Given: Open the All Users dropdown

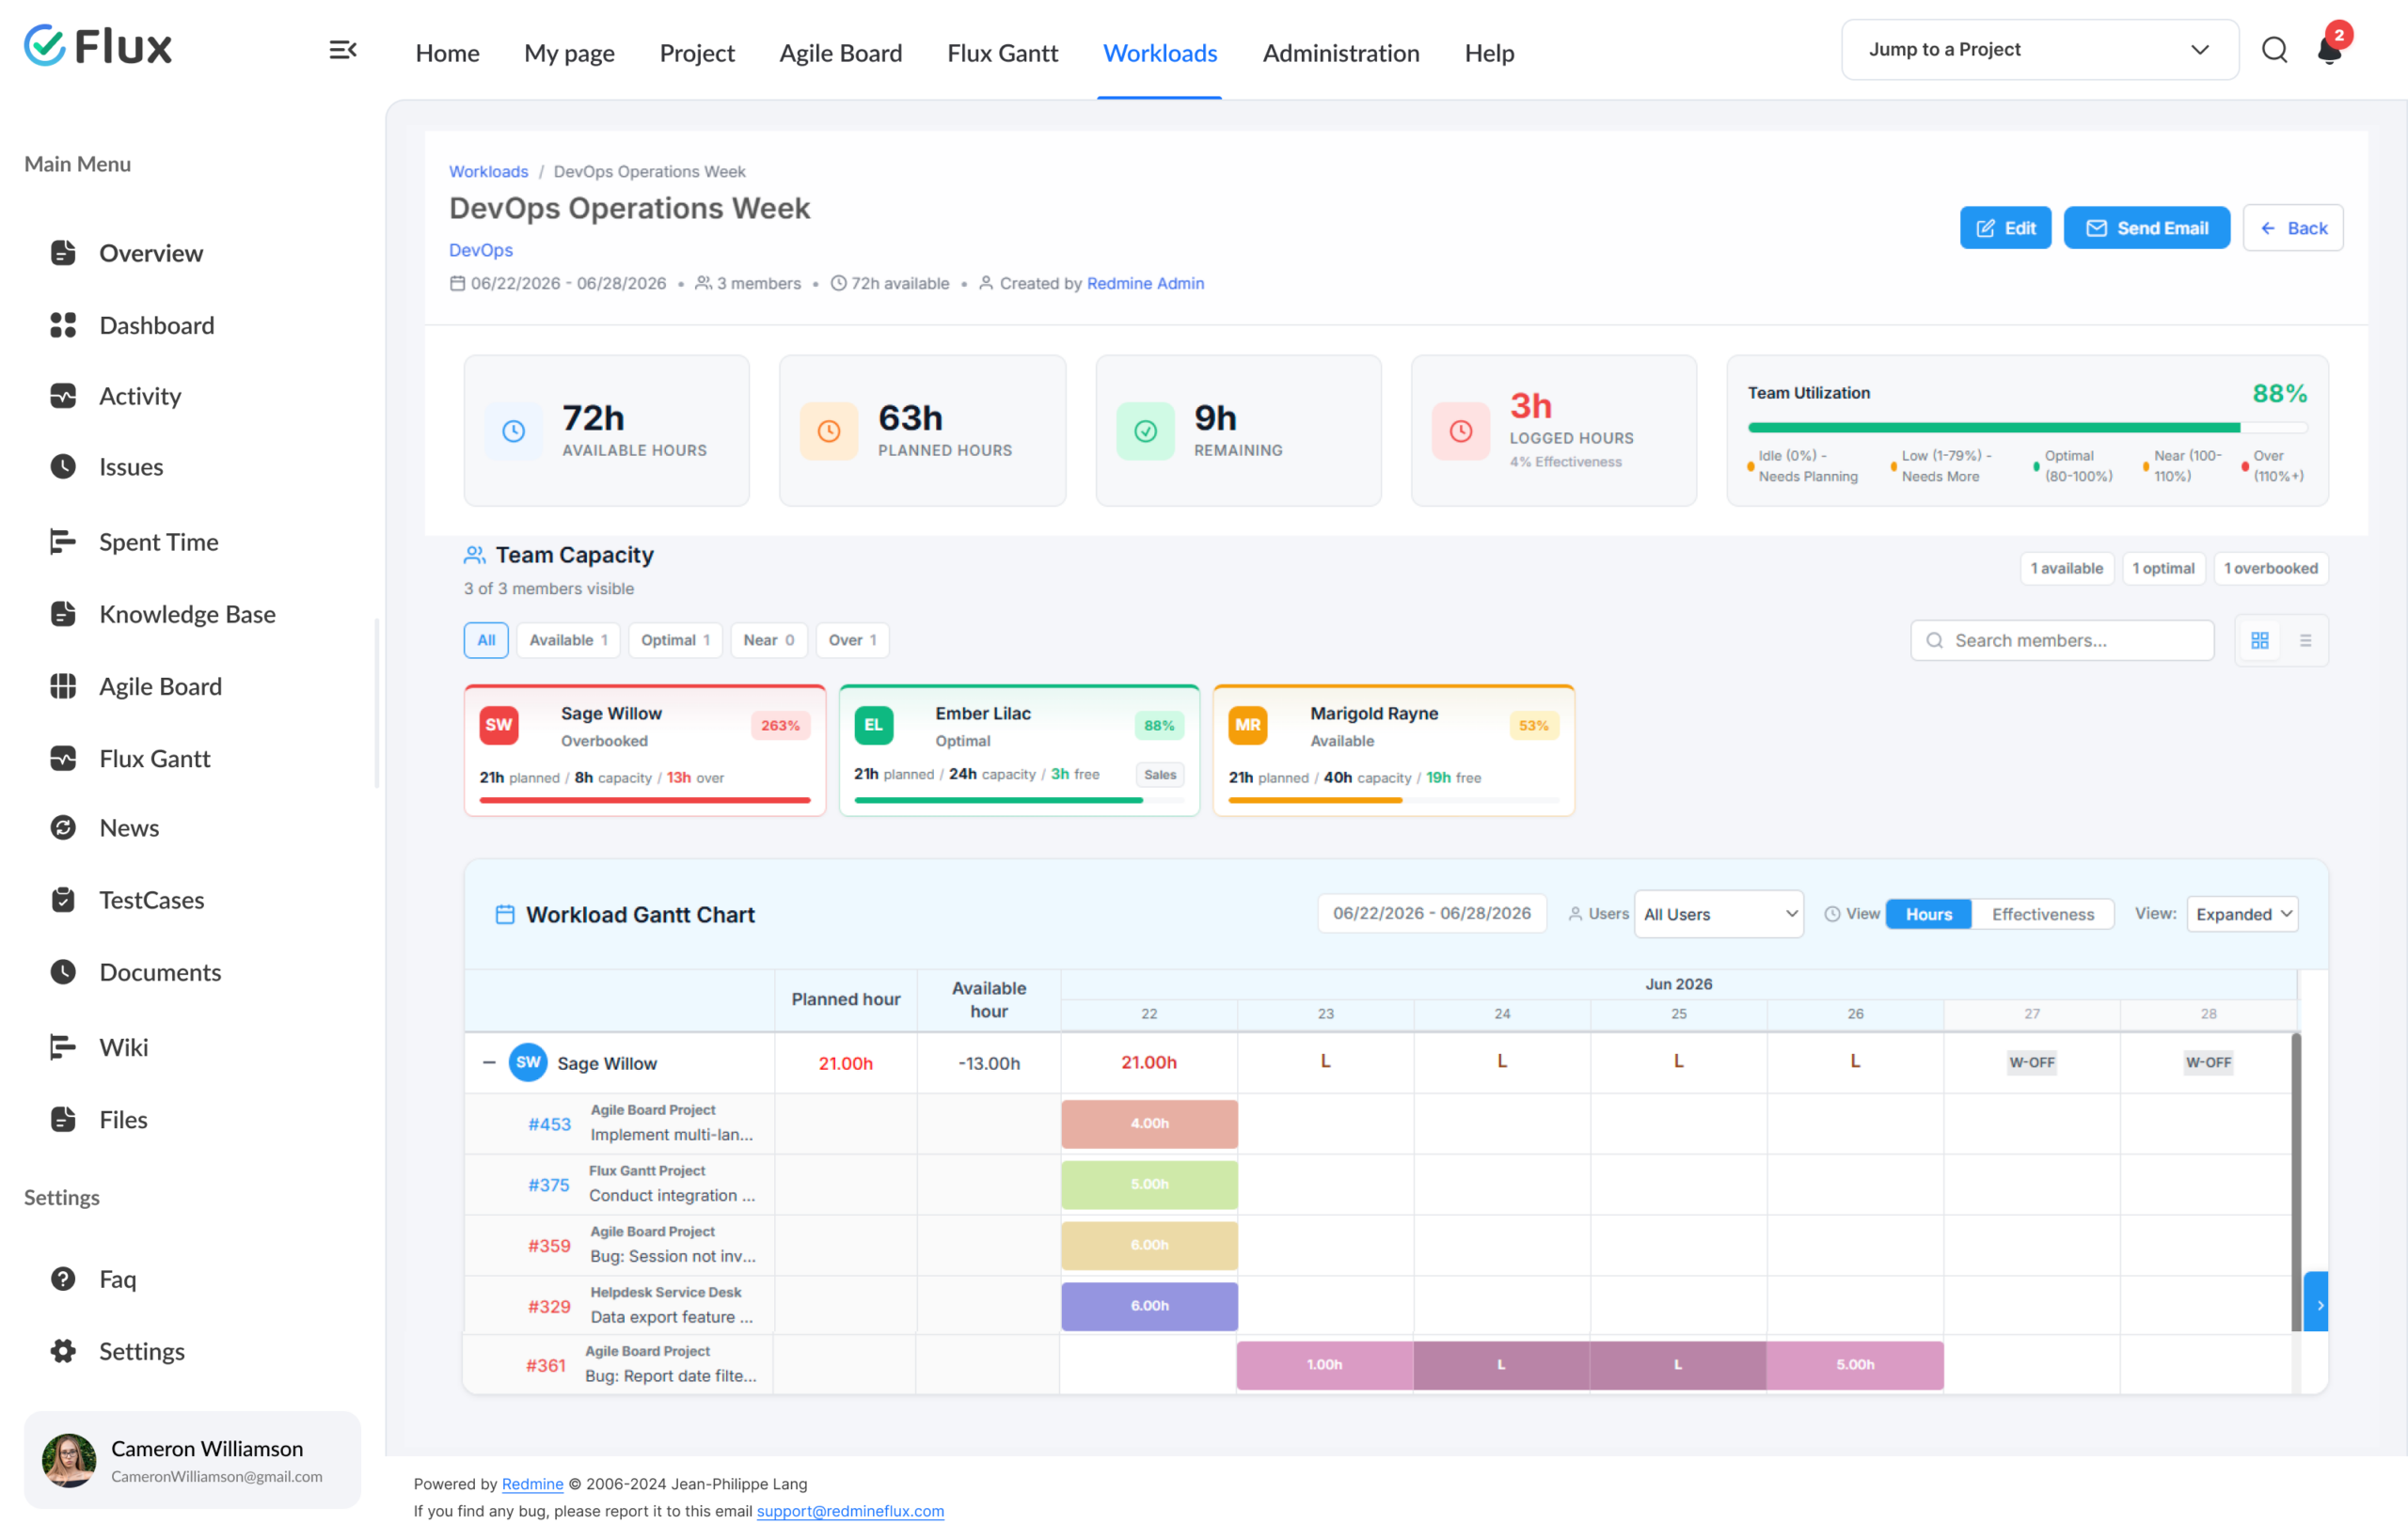Looking at the screenshot, I should point(1718,915).
